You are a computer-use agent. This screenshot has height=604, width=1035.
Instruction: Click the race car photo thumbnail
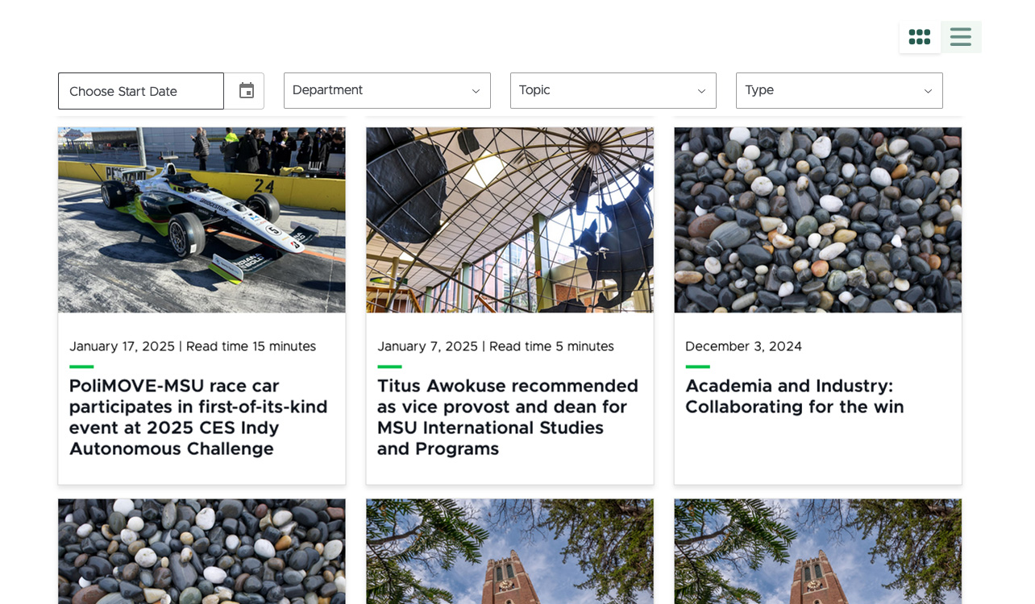(202, 220)
